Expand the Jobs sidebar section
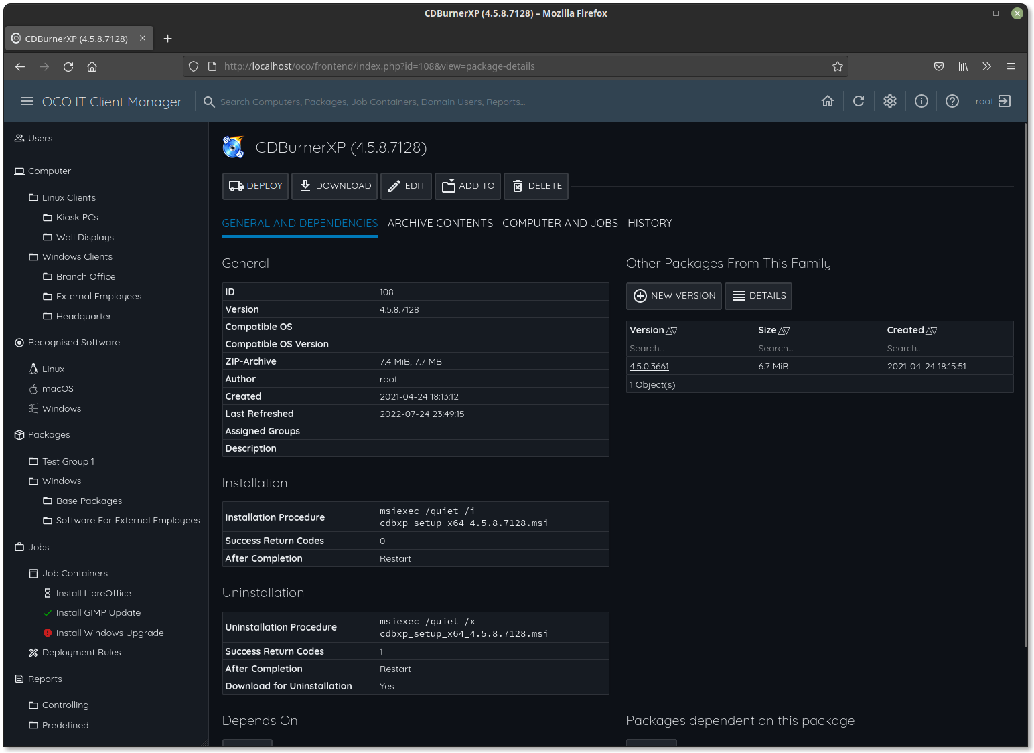Image resolution: width=1034 pixels, height=753 pixels. (32, 547)
